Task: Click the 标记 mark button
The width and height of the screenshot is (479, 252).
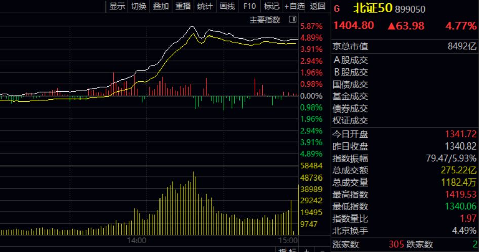Action: [271, 6]
